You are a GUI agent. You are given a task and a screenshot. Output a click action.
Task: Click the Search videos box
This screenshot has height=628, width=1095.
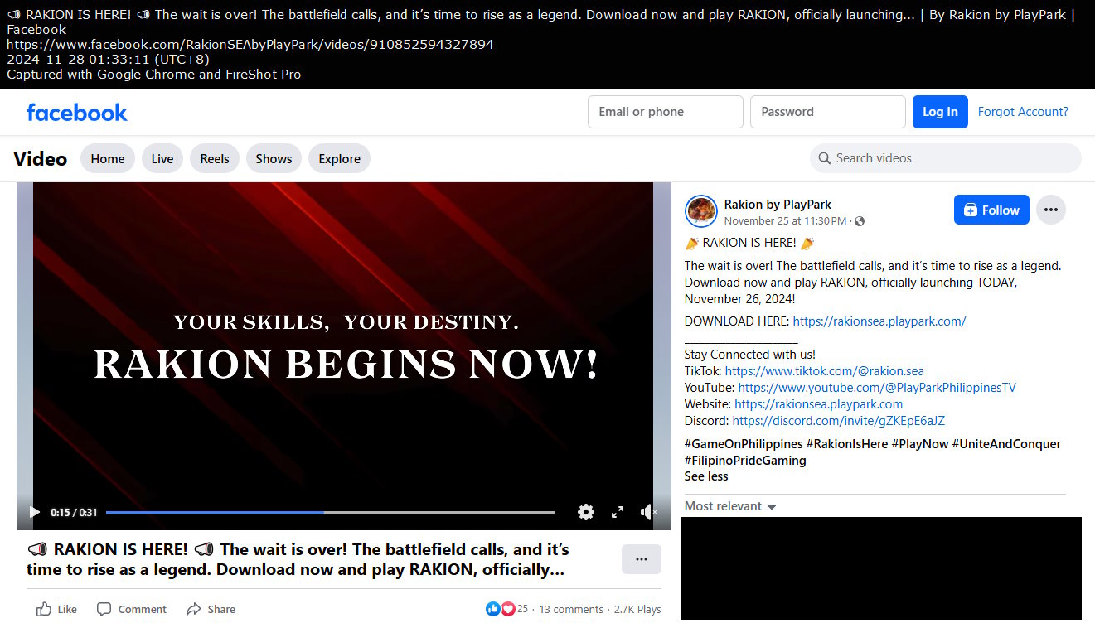point(946,158)
